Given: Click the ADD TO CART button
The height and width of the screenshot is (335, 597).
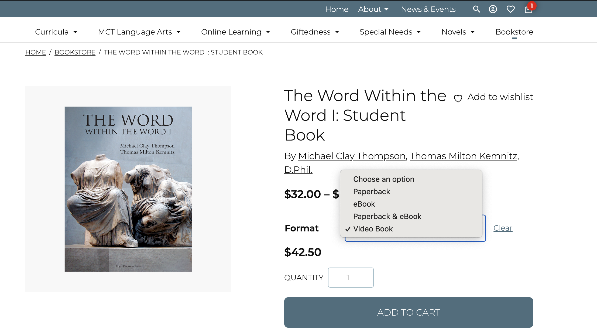Looking at the screenshot, I should tap(409, 312).
